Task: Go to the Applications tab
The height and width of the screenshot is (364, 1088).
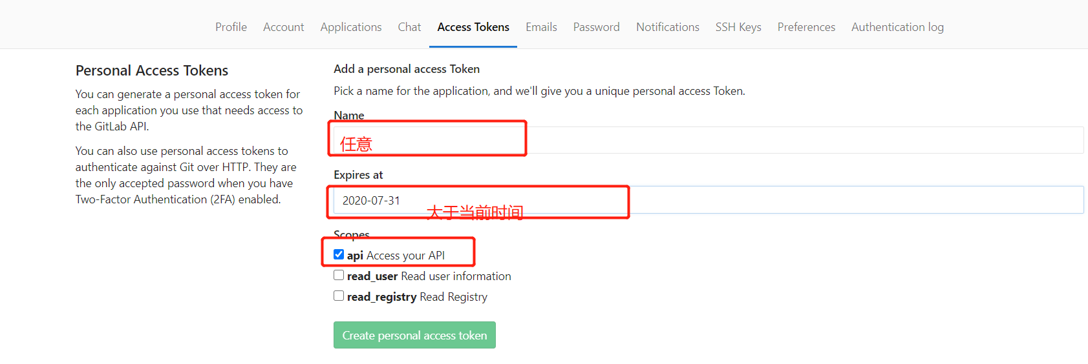Action: click(351, 27)
